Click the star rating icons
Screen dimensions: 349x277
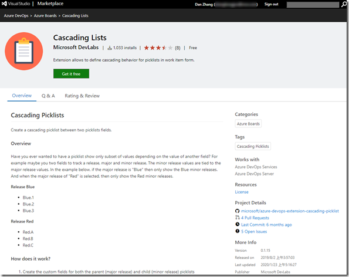(x=158, y=48)
